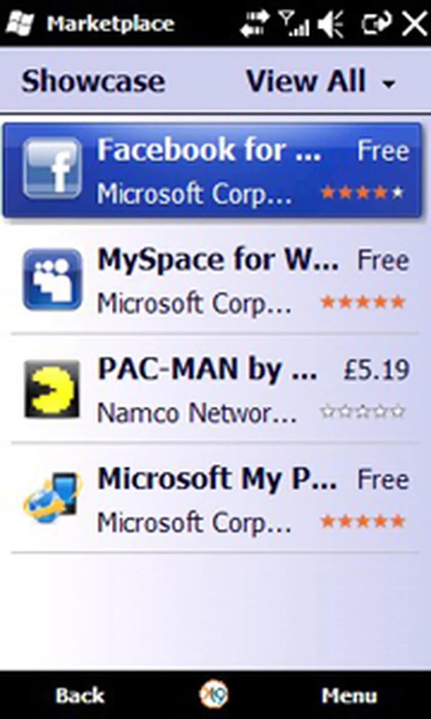Tap the screen rotation status icon
The width and height of the screenshot is (431, 719).
[376, 23]
